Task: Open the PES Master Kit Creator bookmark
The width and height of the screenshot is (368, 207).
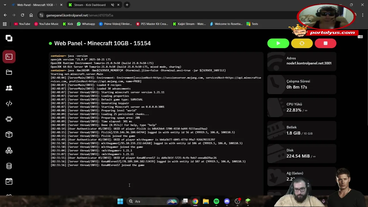Action: [x=152, y=24]
